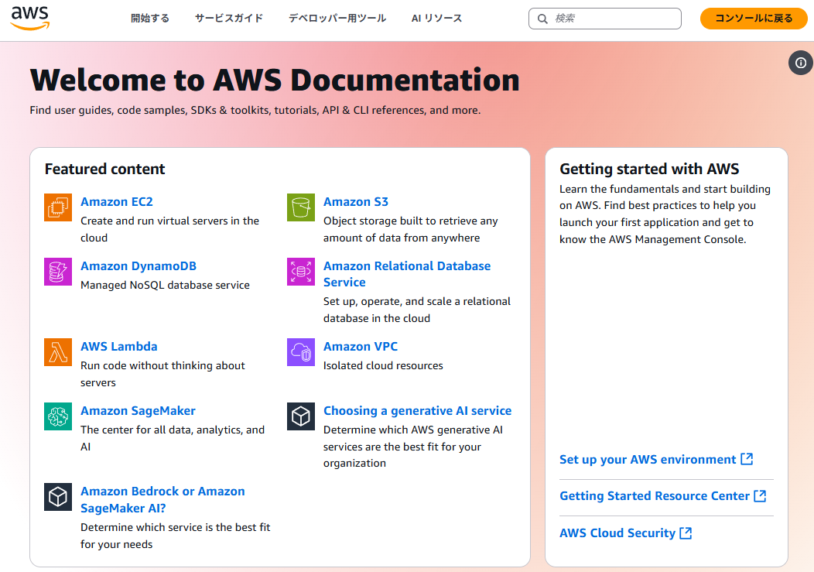The height and width of the screenshot is (572, 814).
Task: Click the text 'Run code without thinking about servers'
Action: (162, 374)
